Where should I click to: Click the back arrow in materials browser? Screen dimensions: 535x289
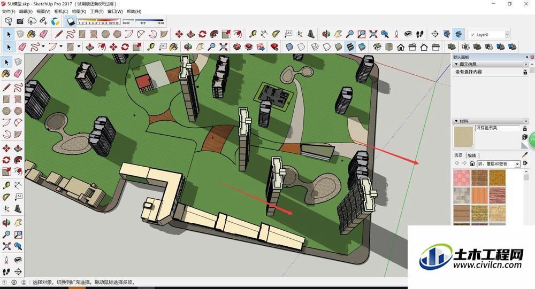point(457,163)
